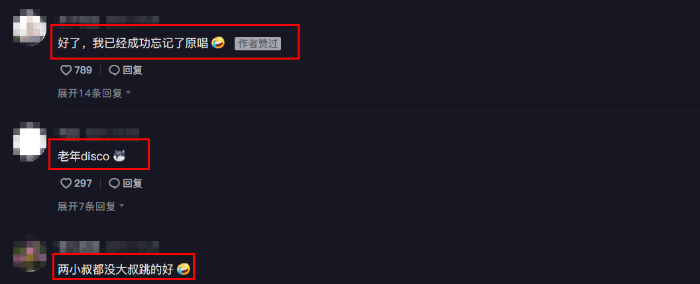
Task: Select comment text 好了，我已经成功忘记了原唱
Action: click(x=133, y=43)
